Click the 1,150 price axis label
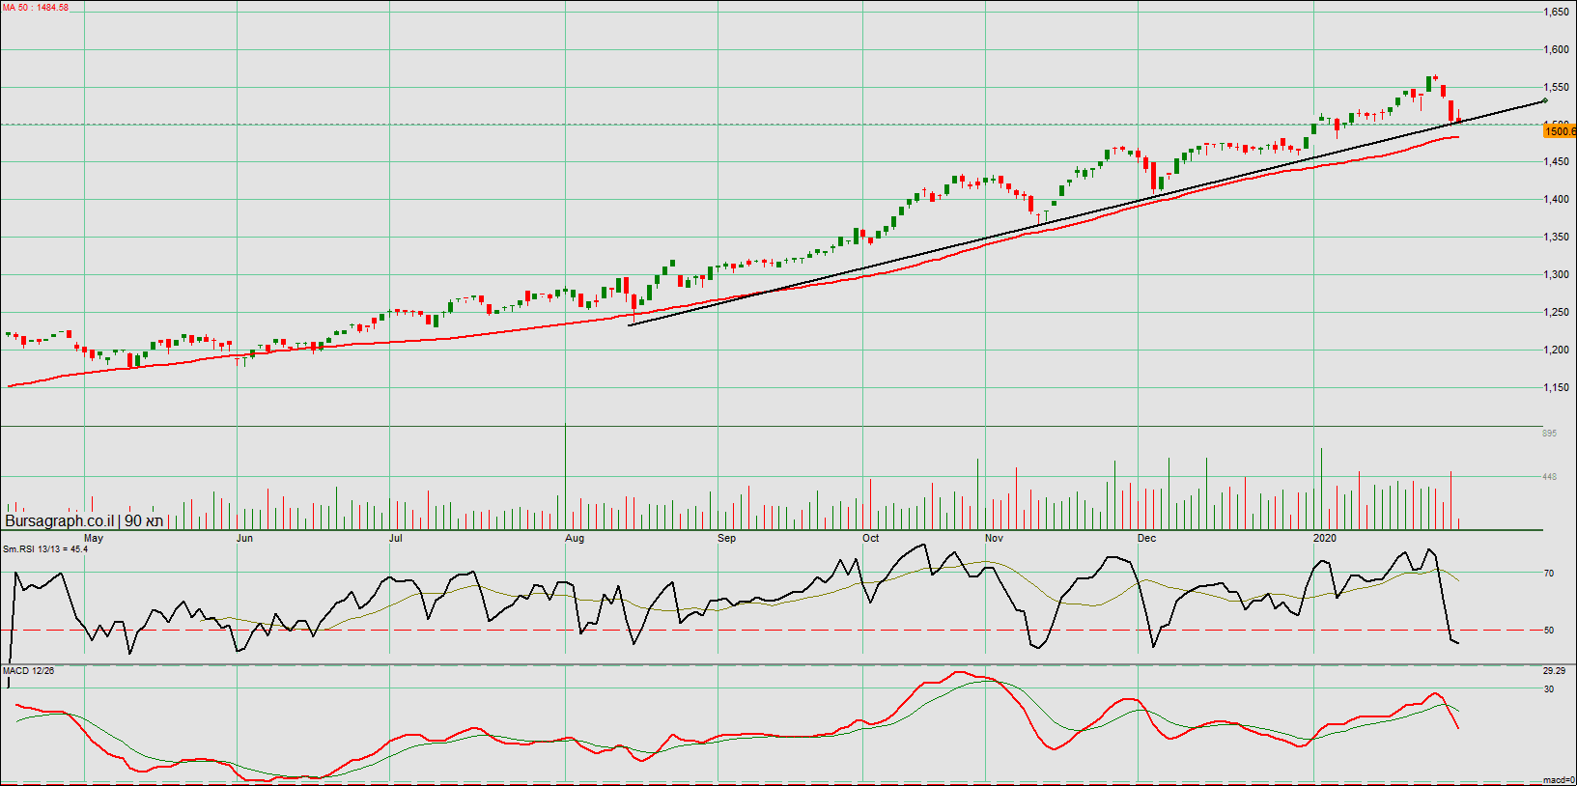Image resolution: width=1577 pixels, height=786 pixels. click(1556, 388)
